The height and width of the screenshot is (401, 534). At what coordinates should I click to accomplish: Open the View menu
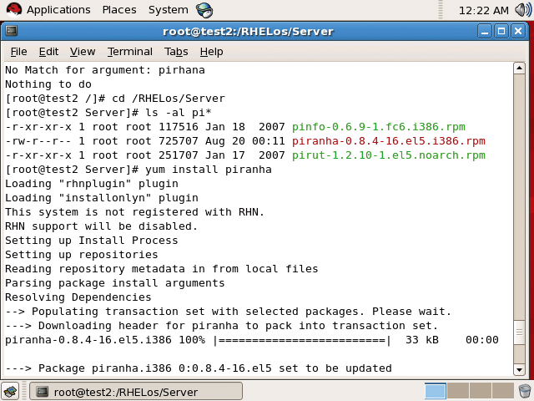(x=82, y=51)
